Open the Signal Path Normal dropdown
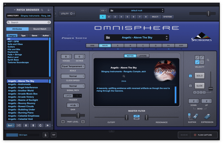The image size is (223, 144). [73, 86]
